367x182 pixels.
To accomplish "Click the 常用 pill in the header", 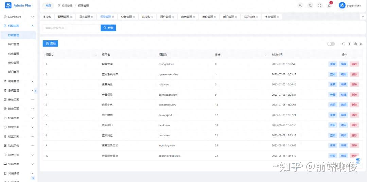I will pos(48,6).
